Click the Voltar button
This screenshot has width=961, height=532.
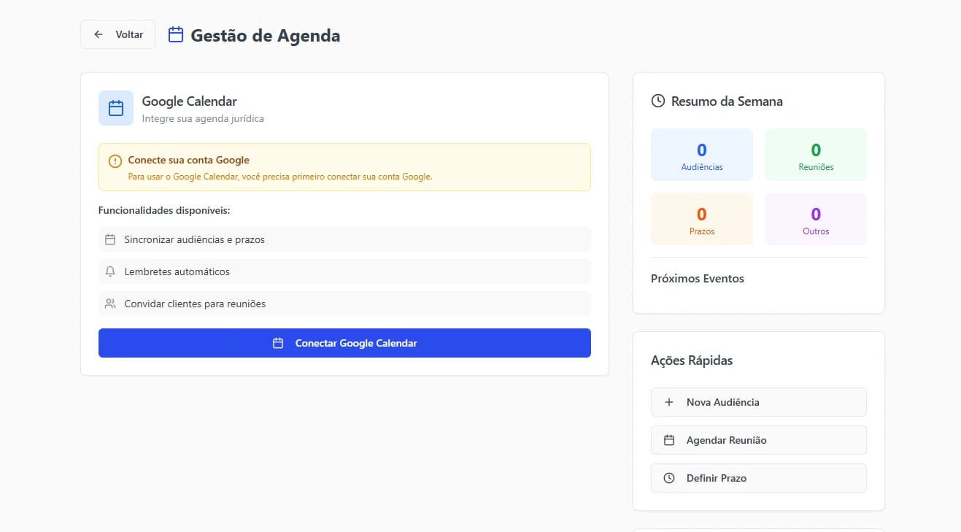[117, 34]
